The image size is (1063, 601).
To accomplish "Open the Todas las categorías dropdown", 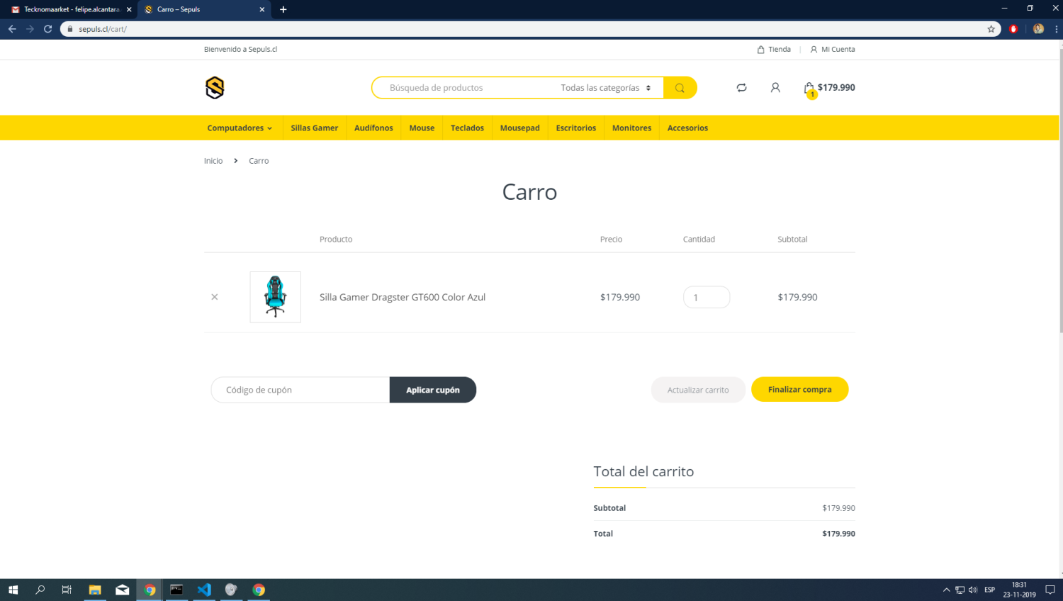I will click(606, 88).
